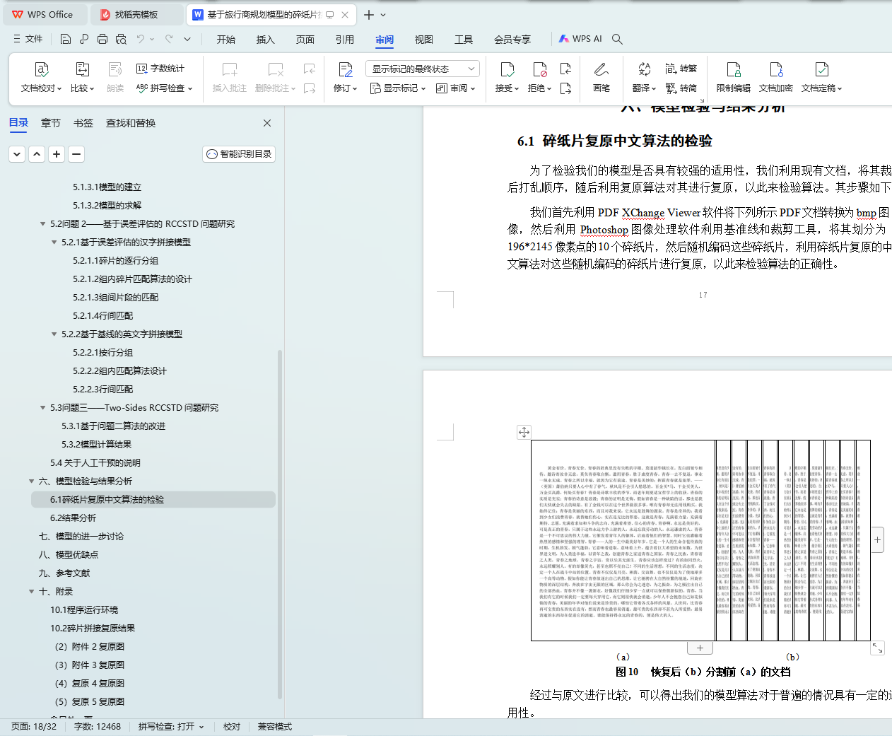Open WPS AI assistant

(580, 39)
